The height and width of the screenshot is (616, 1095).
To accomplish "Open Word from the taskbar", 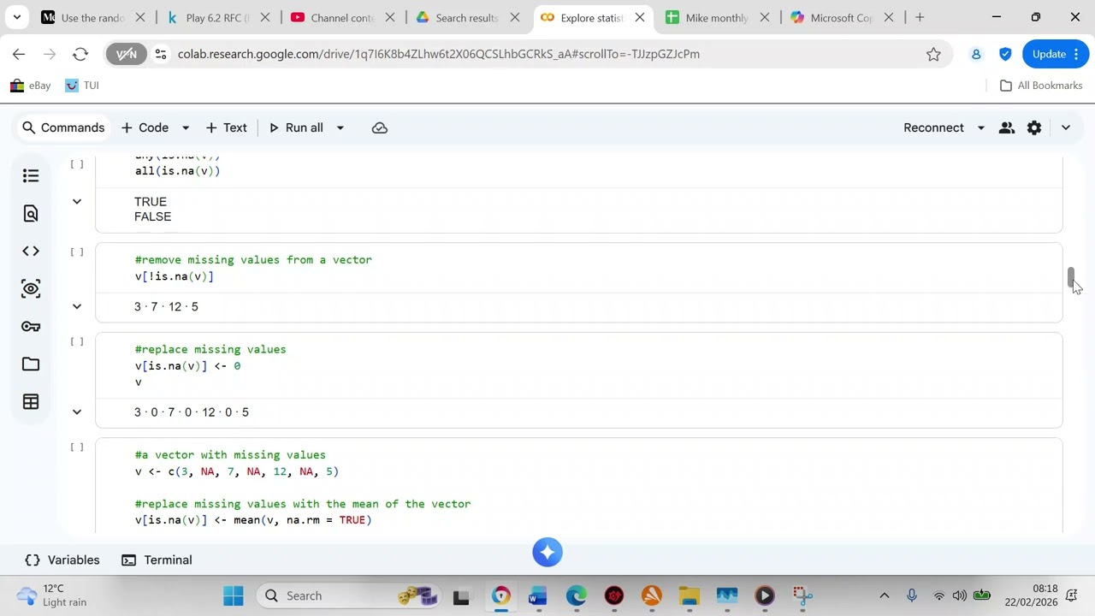I will 537,595.
